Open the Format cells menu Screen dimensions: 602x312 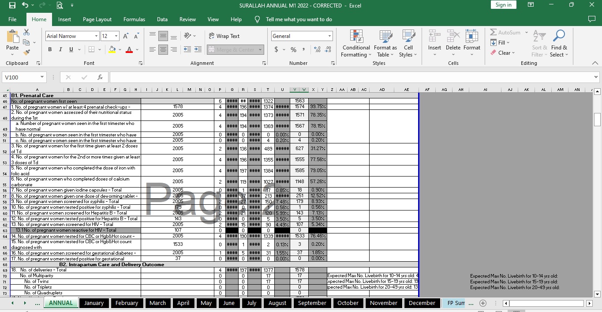471,44
